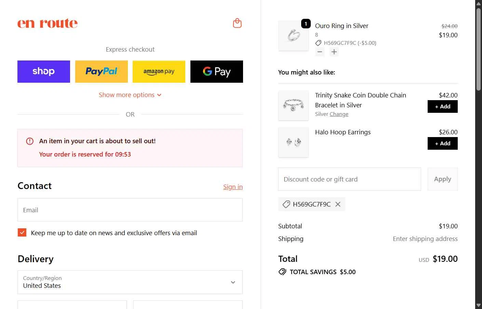
Task: Decrease Ouro Ring quantity with minus
Action: pos(320,52)
